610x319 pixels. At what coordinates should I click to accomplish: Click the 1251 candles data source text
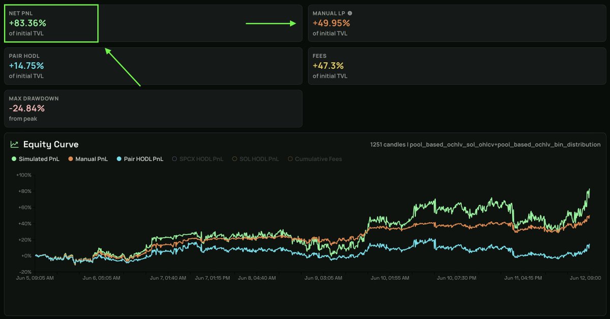pyautogui.click(x=485, y=145)
